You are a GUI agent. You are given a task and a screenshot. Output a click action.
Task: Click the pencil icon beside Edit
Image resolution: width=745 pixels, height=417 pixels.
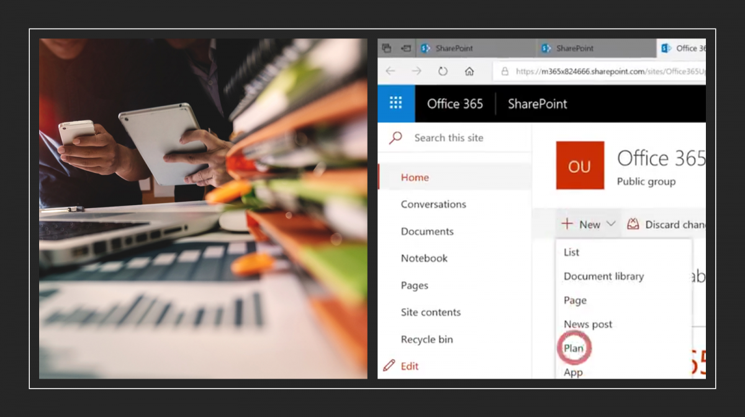(x=389, y=366)
